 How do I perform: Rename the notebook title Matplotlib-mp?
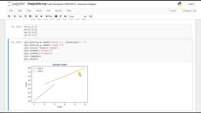pos(37,4)
